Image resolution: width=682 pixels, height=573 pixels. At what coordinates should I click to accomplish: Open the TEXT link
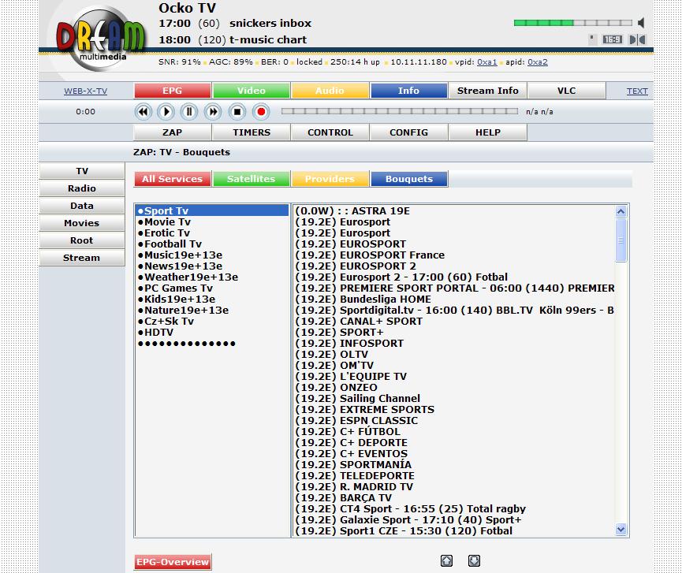pyautogui.click(x=637, y=91)
